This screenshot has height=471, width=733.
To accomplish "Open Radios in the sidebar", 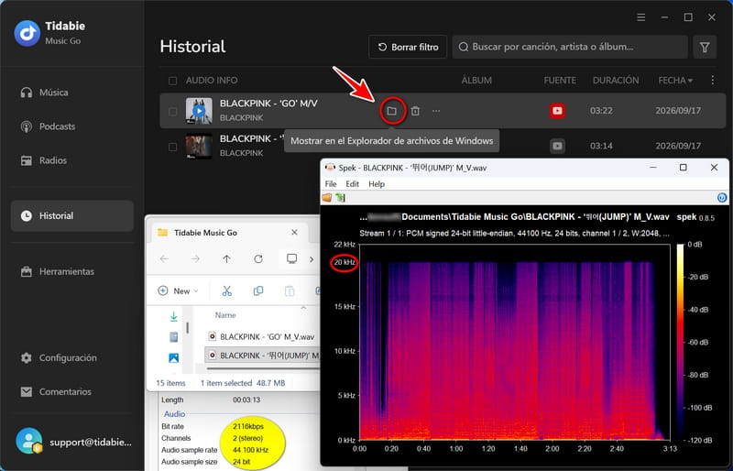I will click(x=44, y=160).
